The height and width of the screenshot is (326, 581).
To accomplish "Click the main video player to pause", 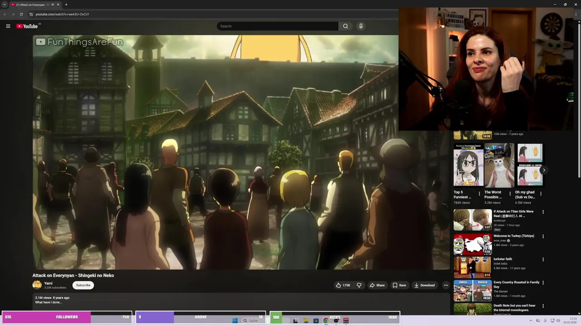I will point(241,152).
